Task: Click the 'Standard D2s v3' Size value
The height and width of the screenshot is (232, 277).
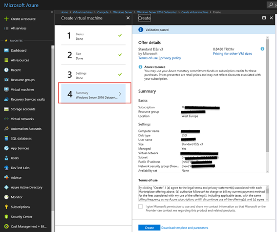Action: point(192,144)
